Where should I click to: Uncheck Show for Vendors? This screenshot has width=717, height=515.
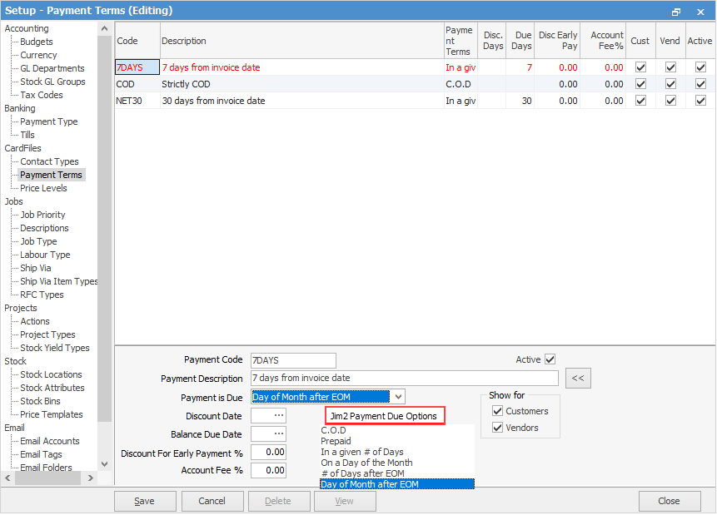(498, 428)
